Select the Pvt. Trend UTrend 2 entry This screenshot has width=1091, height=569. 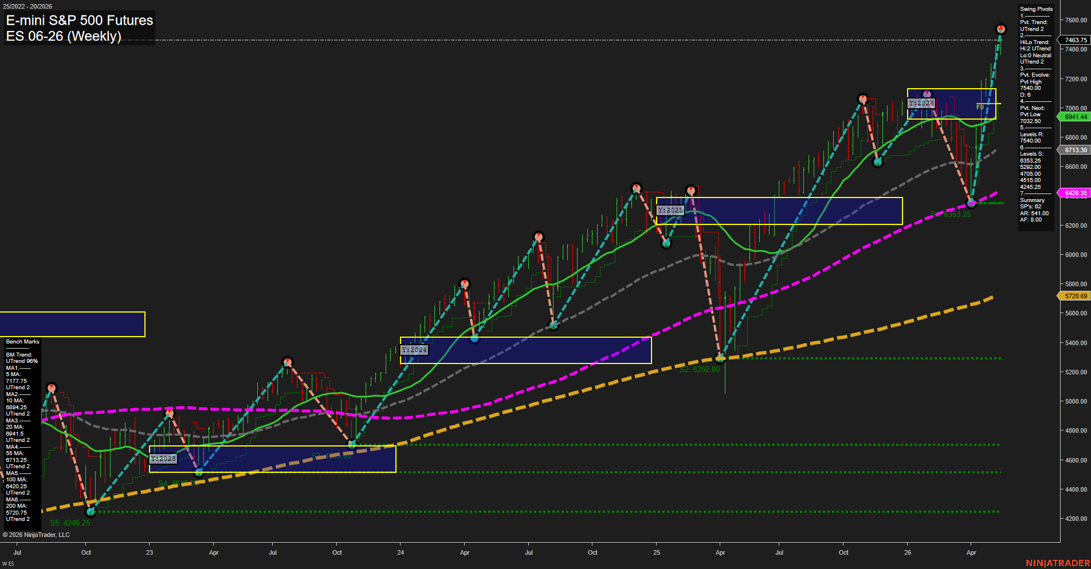point(1034,26)
